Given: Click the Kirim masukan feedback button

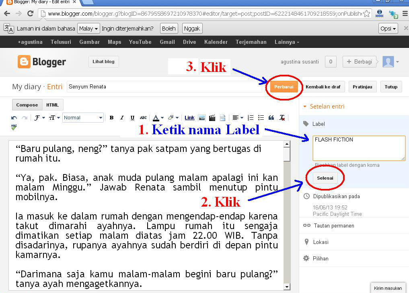Looking at the screenshot, I should coord(388,288).
